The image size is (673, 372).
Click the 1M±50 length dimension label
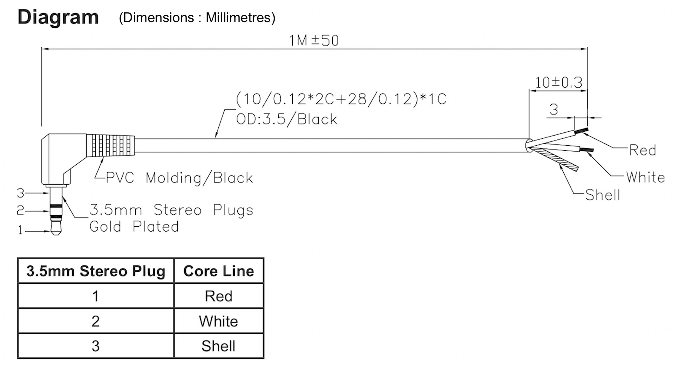[314, 41]
